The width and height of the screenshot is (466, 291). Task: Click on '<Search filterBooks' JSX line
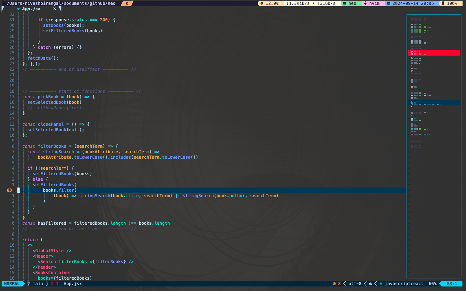(x=86, y=262)
